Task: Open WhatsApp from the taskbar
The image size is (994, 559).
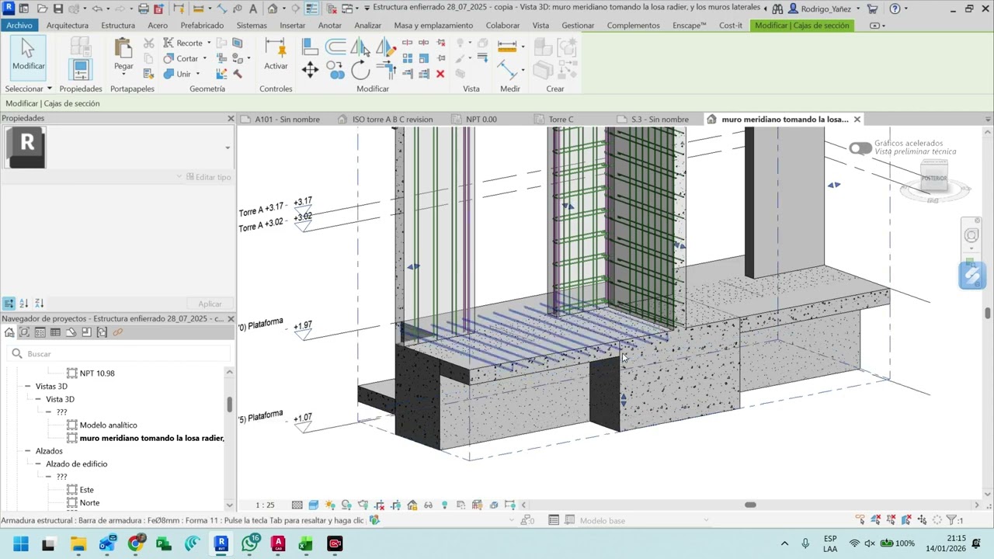Action: pyautogui.click(x=250, y=543)
